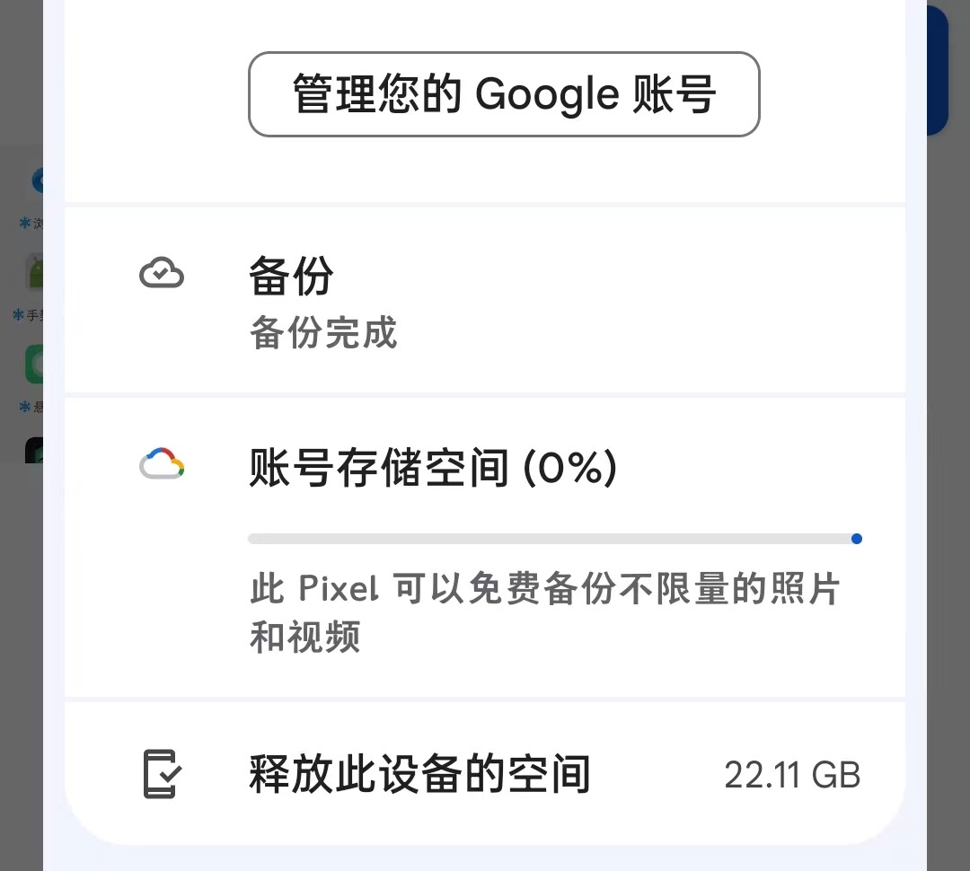Tap green rounded app icon below 手势 label
Image resolution: width=970 pixels, height=871 pixels.
coord(34,365)
